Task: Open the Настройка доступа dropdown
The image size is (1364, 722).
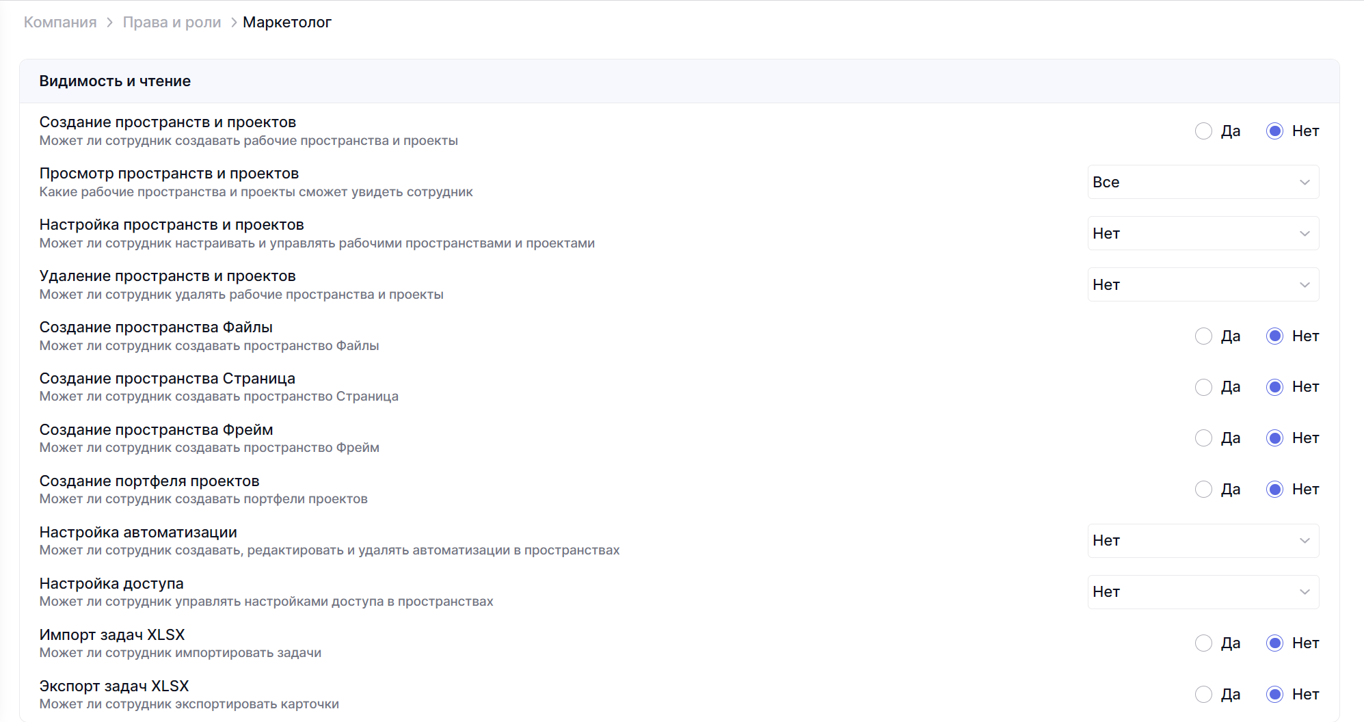Action: [1203, 592]
